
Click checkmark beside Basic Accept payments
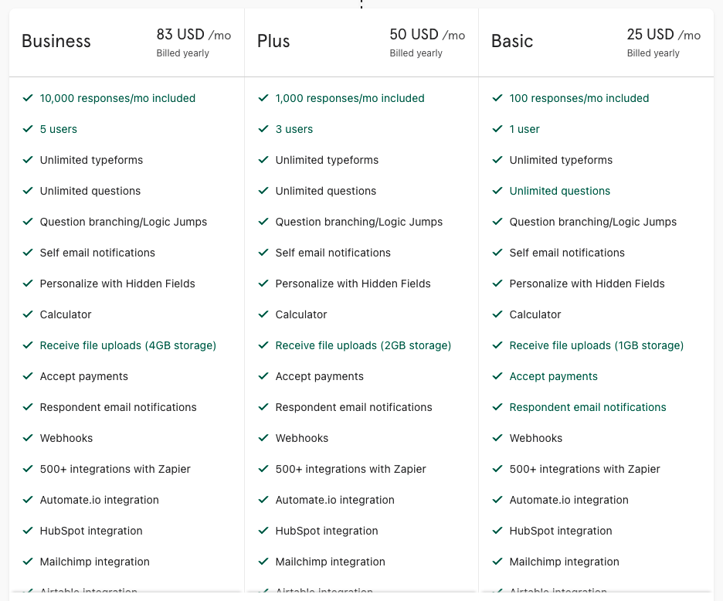click(x=497, y=376)
